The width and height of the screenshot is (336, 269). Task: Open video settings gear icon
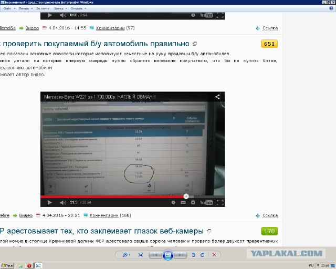coord(193,202)
